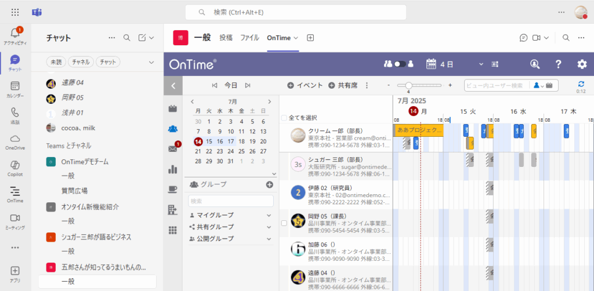Viewport: 594px width, 291px height.
Task: Skip forward to next period
Action: (x=248, y=86)
